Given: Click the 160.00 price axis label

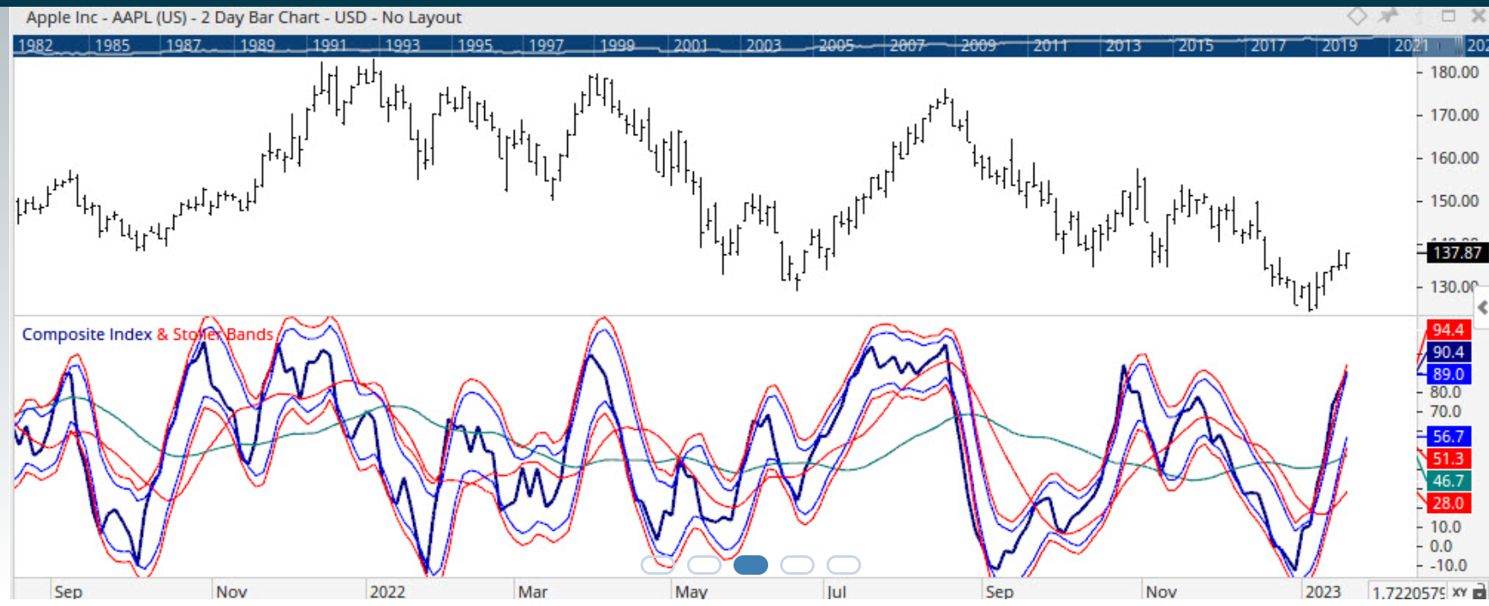Looking at the screenshot, I should 1454,158.
